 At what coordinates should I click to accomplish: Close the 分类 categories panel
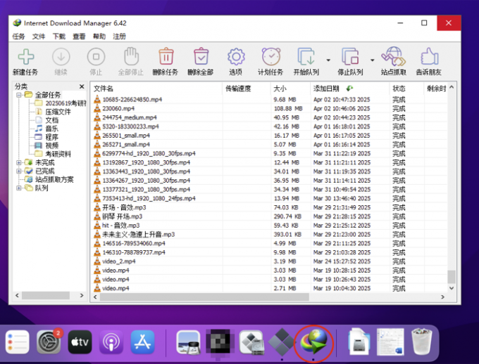[82, 86]
